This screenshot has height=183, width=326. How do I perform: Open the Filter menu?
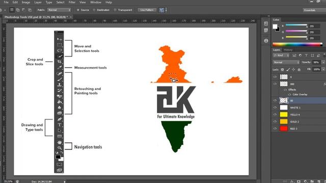coord(72,2)
